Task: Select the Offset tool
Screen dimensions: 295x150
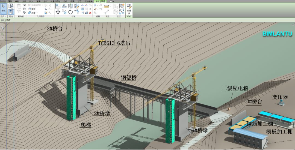Action: [64, 6]
